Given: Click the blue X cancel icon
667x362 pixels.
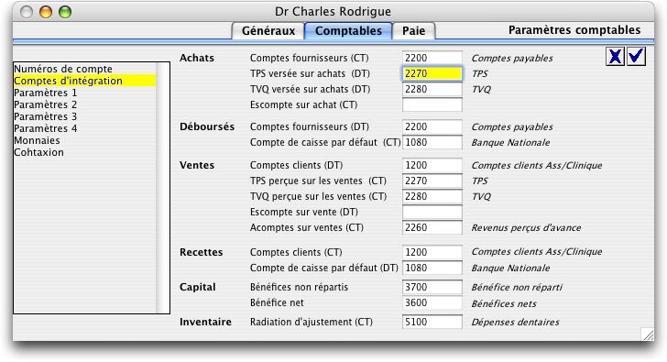Looking at the screenshot, I should click(x=615, y=57).
